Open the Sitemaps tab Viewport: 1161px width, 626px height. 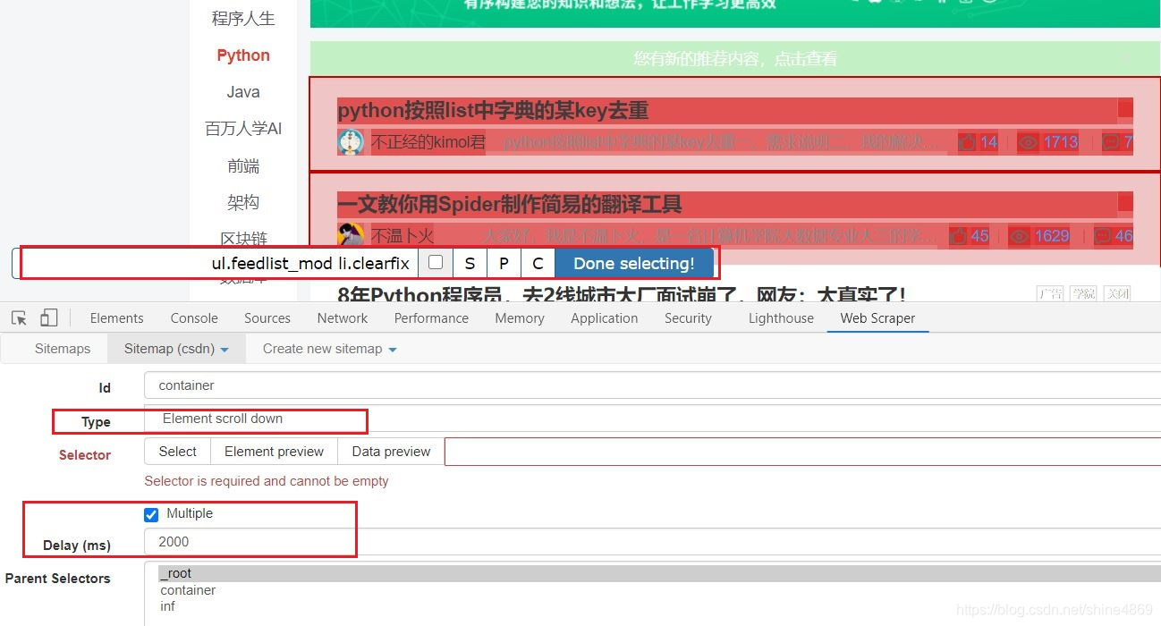coord(62,349)
